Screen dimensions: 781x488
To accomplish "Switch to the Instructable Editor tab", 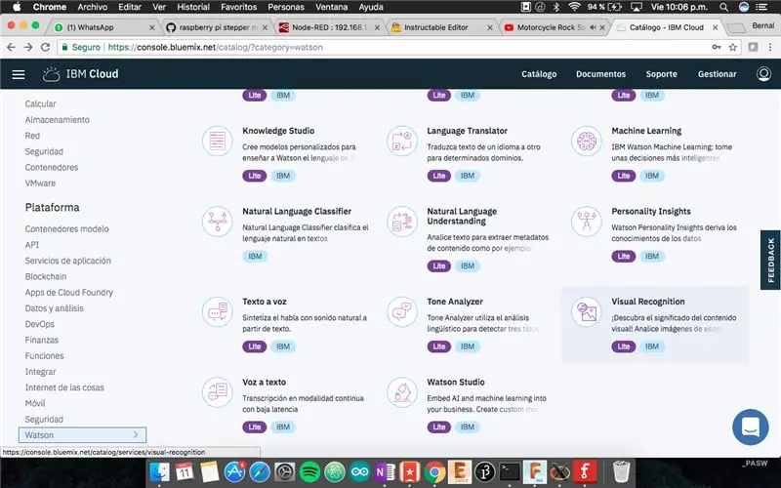I will (x=442, y=27).
